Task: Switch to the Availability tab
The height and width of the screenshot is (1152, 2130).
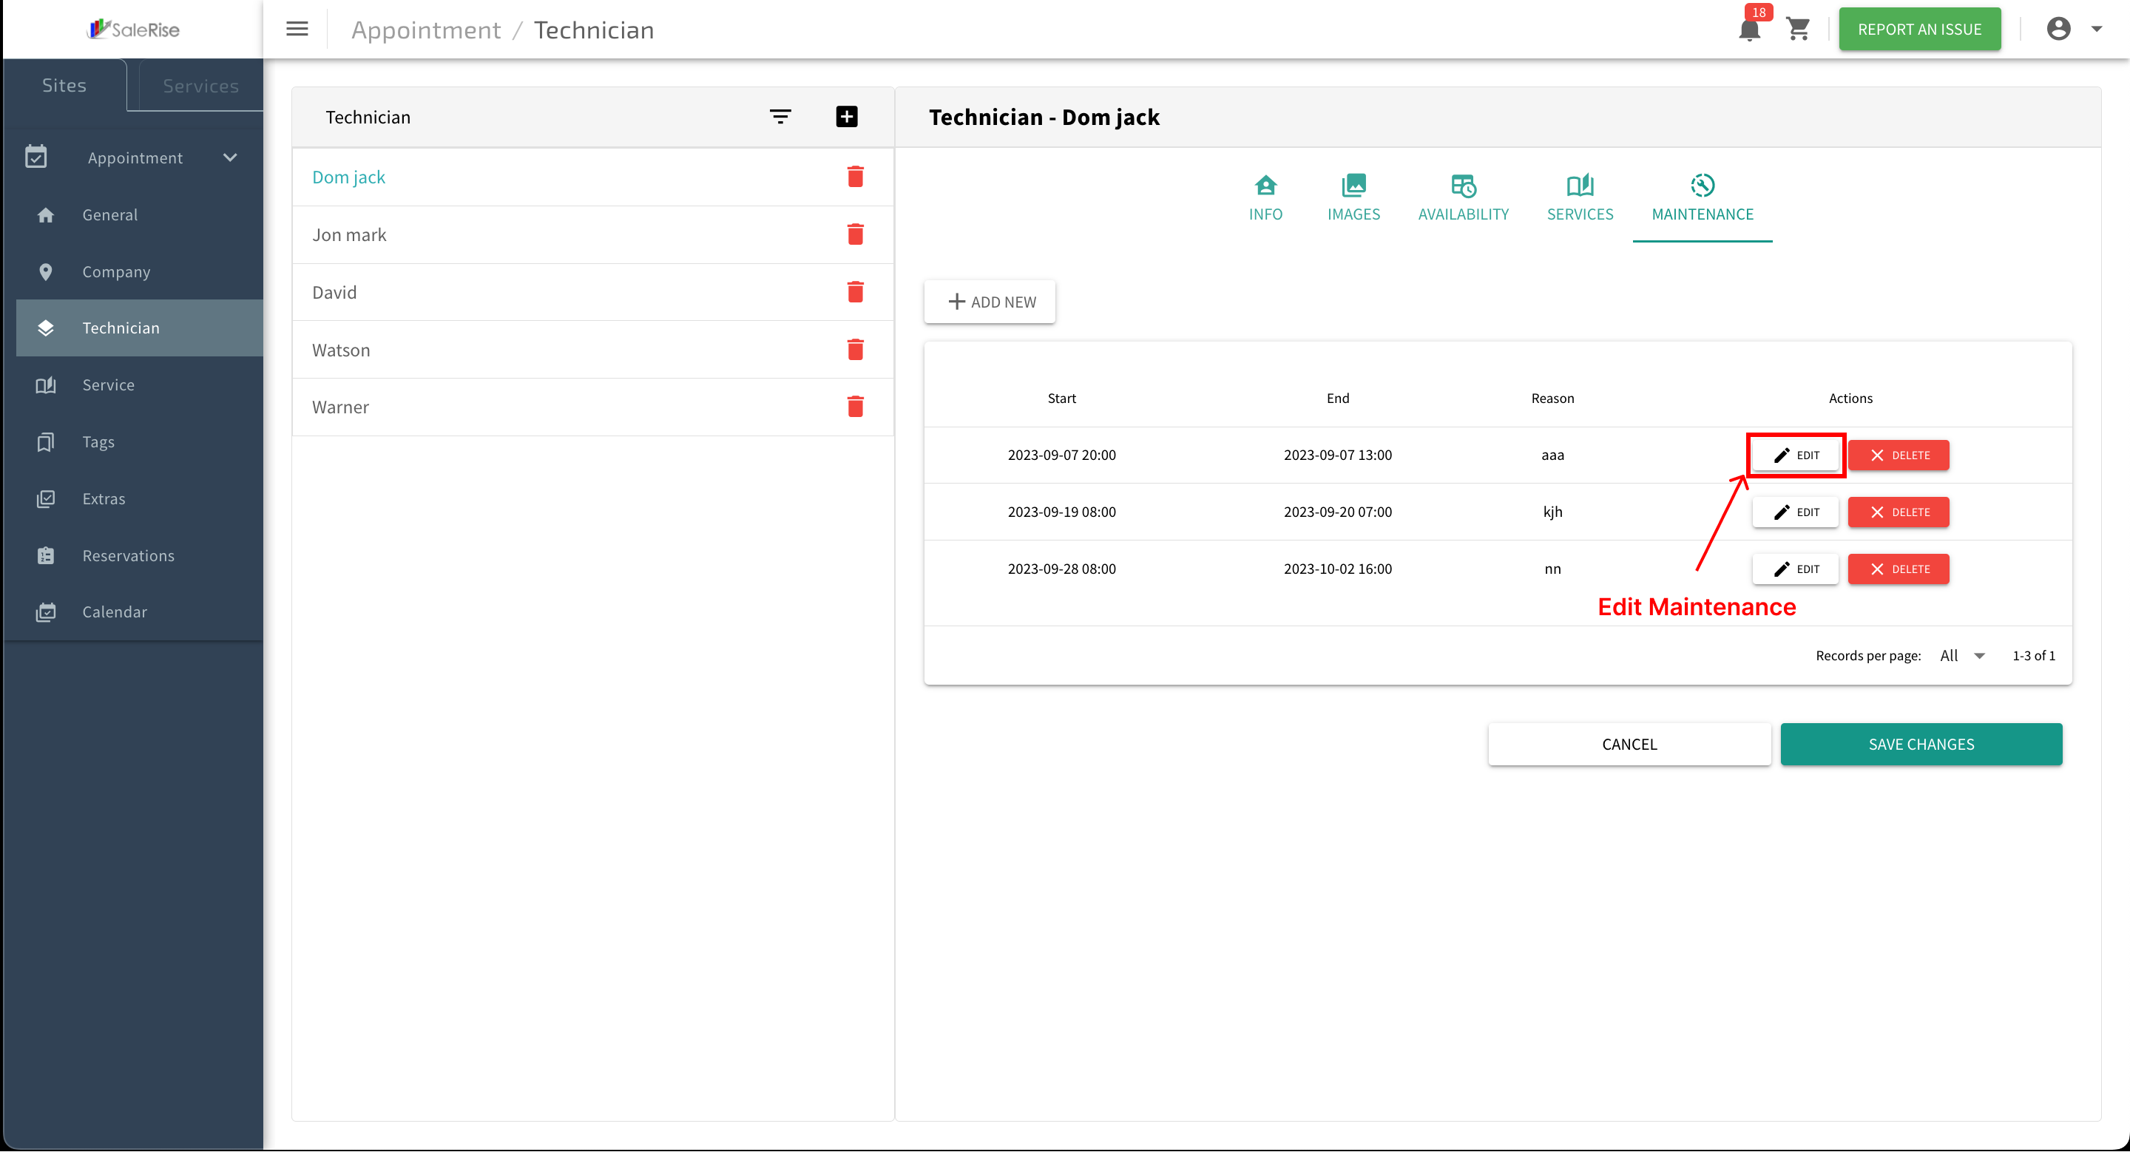Action: point(1463,198)
